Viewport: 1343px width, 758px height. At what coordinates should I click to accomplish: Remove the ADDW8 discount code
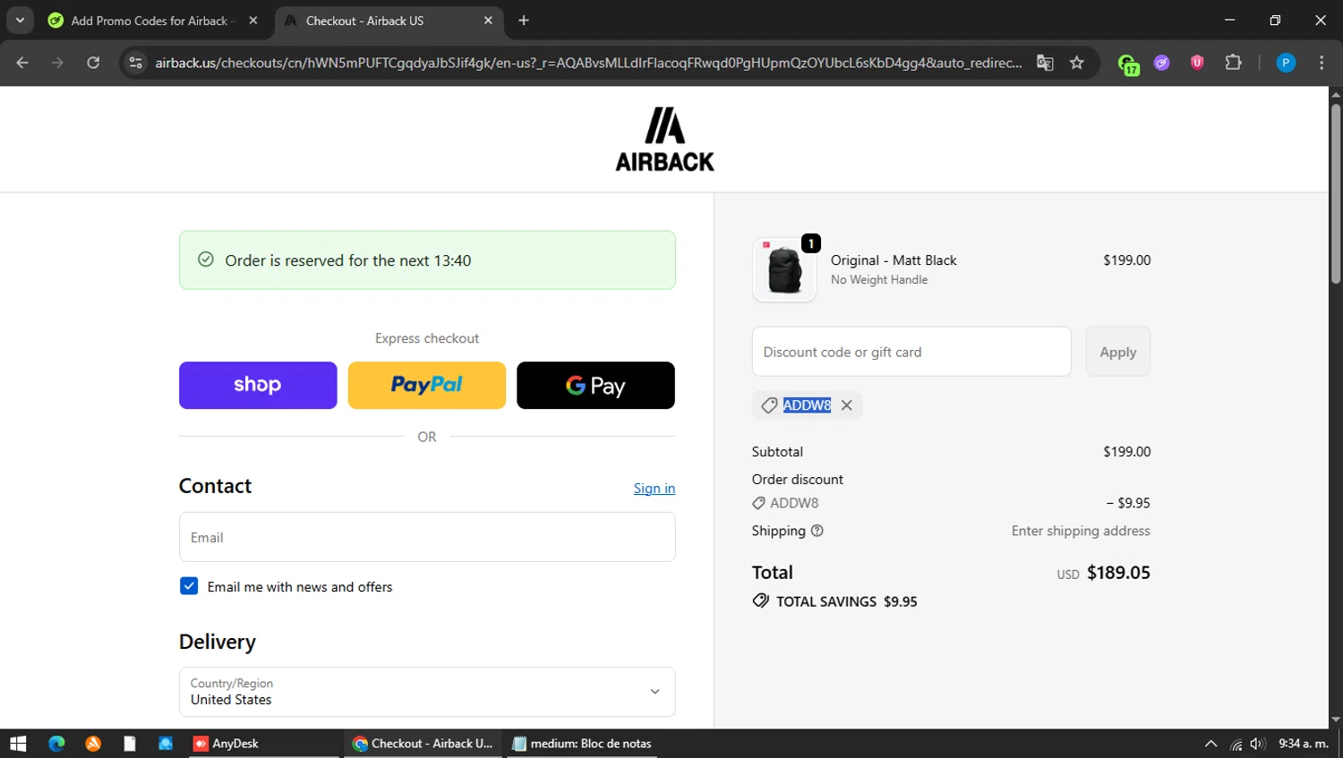click(847, 405)
